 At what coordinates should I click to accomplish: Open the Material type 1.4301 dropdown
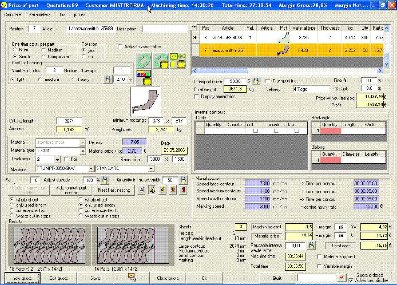(83, 151)
